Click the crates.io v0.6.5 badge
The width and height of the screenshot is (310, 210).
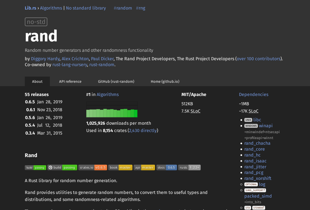(x=93, y=167)
